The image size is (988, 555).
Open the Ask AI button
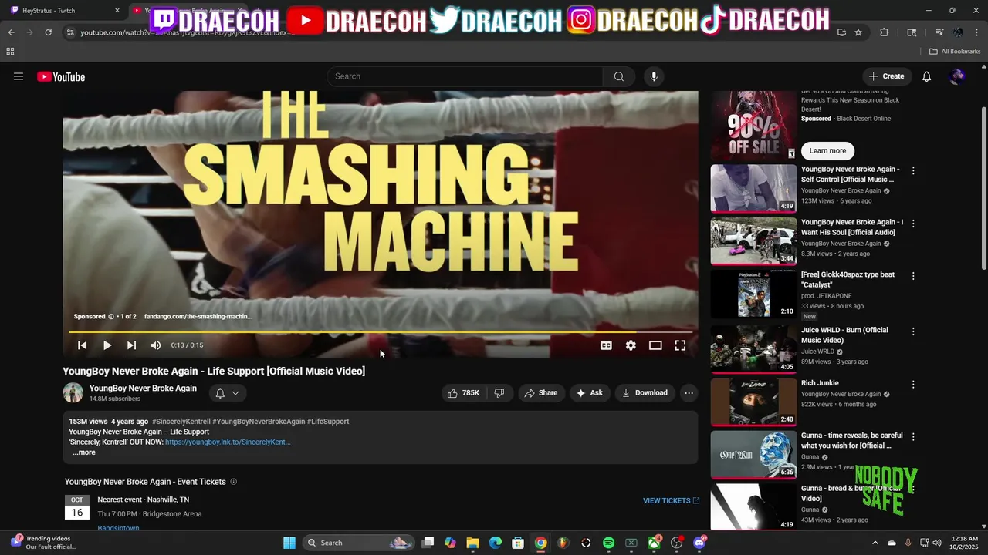tap(589, 393)
